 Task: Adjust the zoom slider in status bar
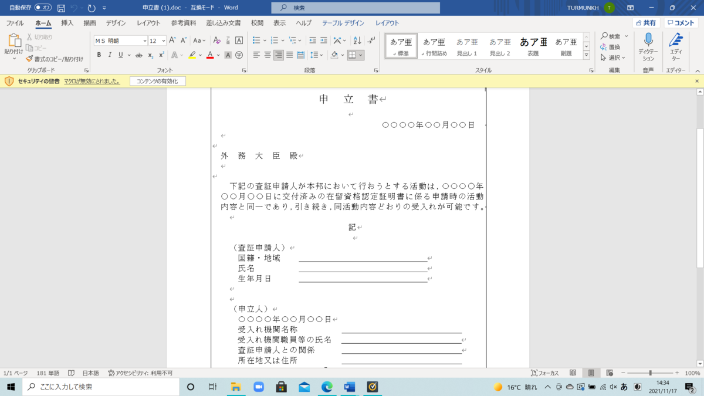pos(650,373)
